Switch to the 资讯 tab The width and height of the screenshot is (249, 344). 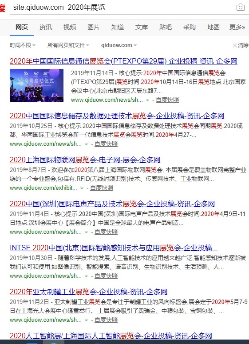46,27
